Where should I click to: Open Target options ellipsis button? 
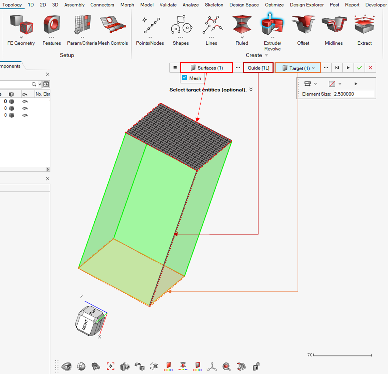326,68
